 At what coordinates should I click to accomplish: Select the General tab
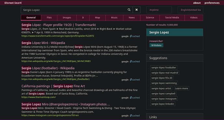tap(31, 18)
